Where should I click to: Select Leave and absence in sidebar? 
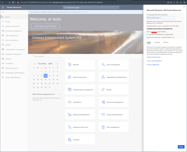tap(12, 40)
